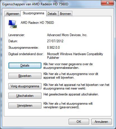Click the driver version 8.982.0.0
This screenshot has width=116, height=129.
[53, 48]
